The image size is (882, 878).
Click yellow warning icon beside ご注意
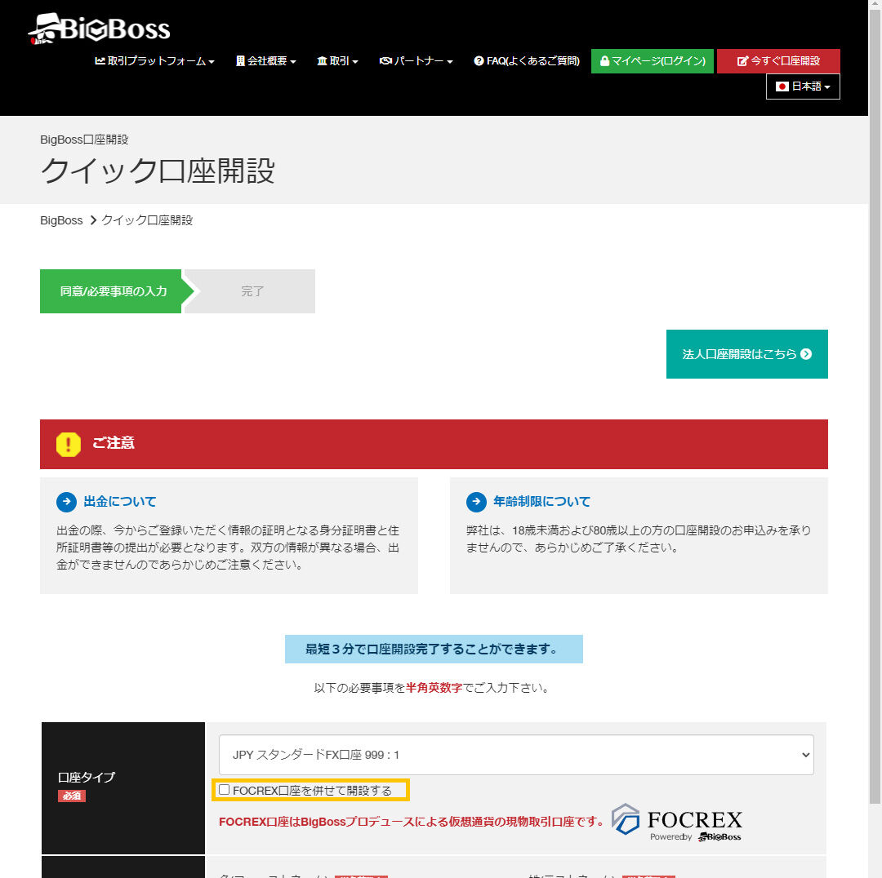(x=69, y=444)
